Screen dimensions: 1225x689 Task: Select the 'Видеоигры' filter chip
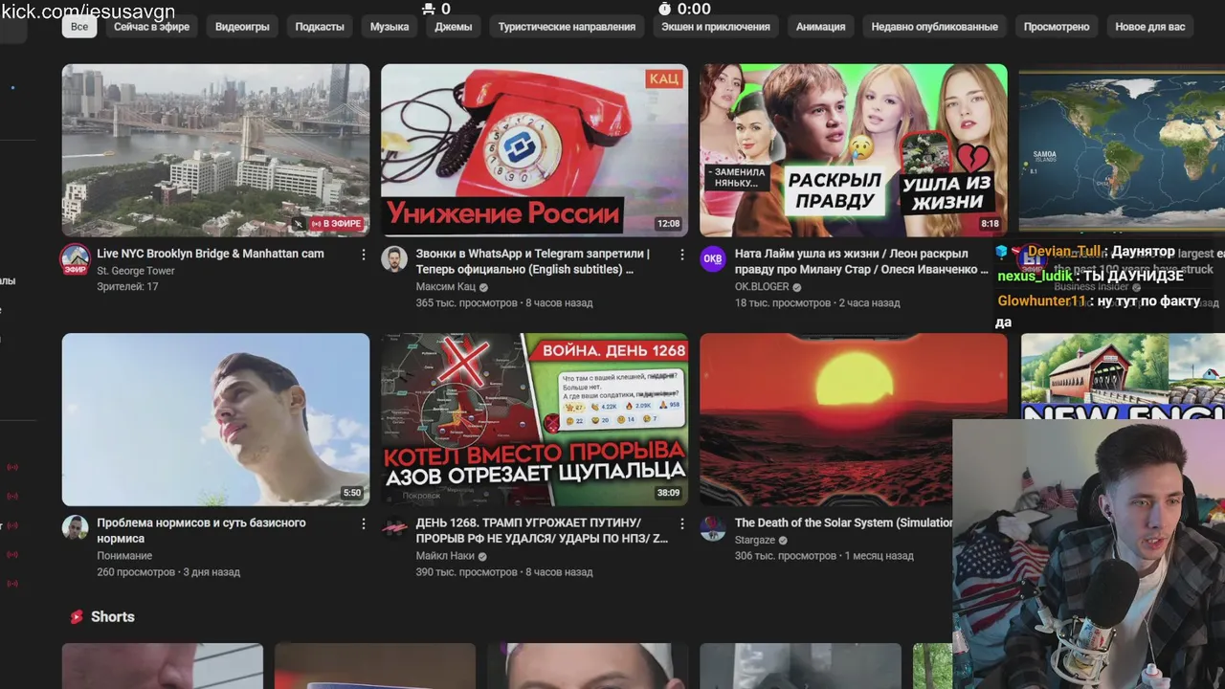coord(242,27)
